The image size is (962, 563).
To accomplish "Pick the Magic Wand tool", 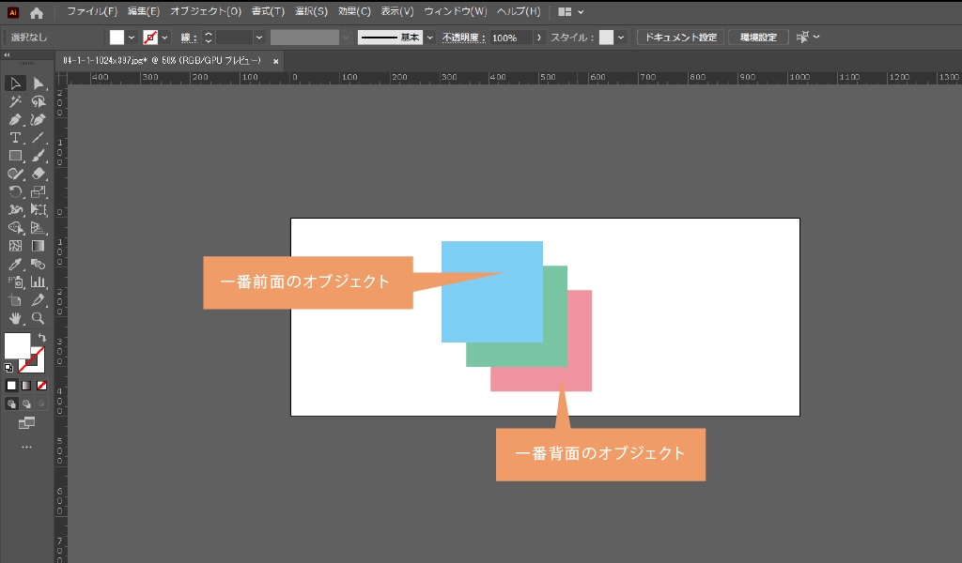I will pos(15,102).
